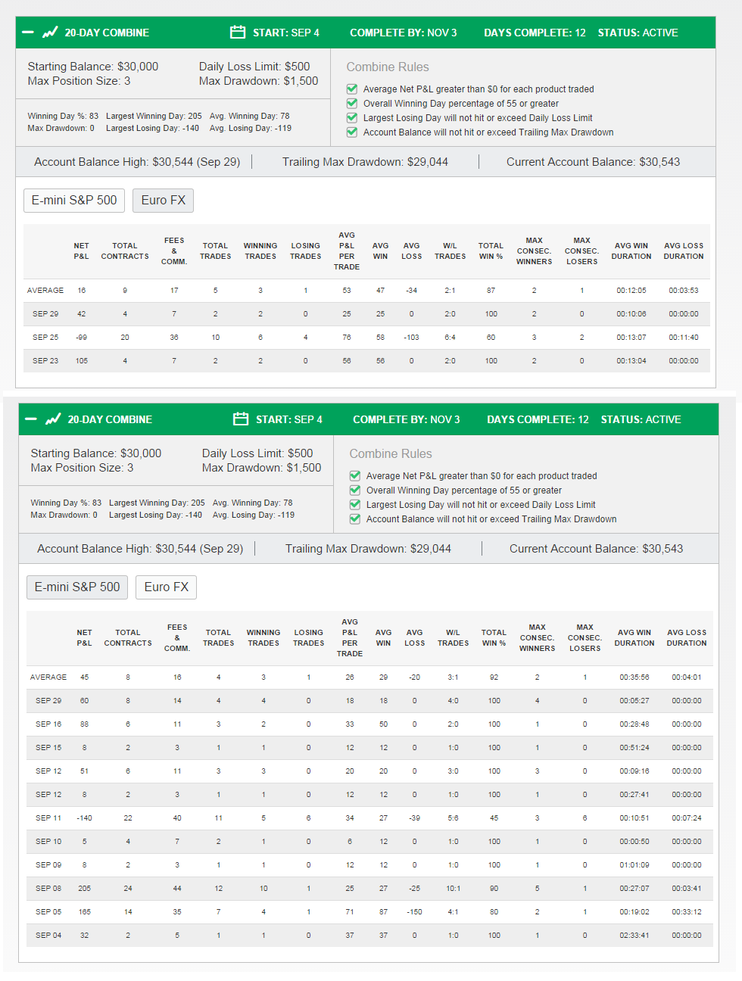The height and width of the screenshot is (981, 742).
Task: Click the W/L TRADES header in the lower table
Action: pos(453,638)
